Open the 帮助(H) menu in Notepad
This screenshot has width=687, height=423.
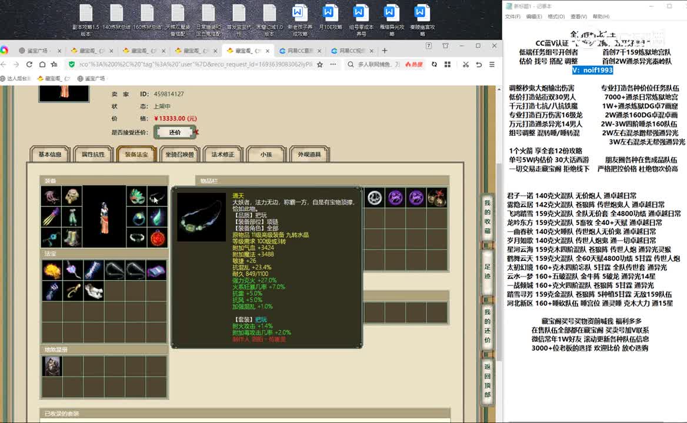click(x=601, y=16)
